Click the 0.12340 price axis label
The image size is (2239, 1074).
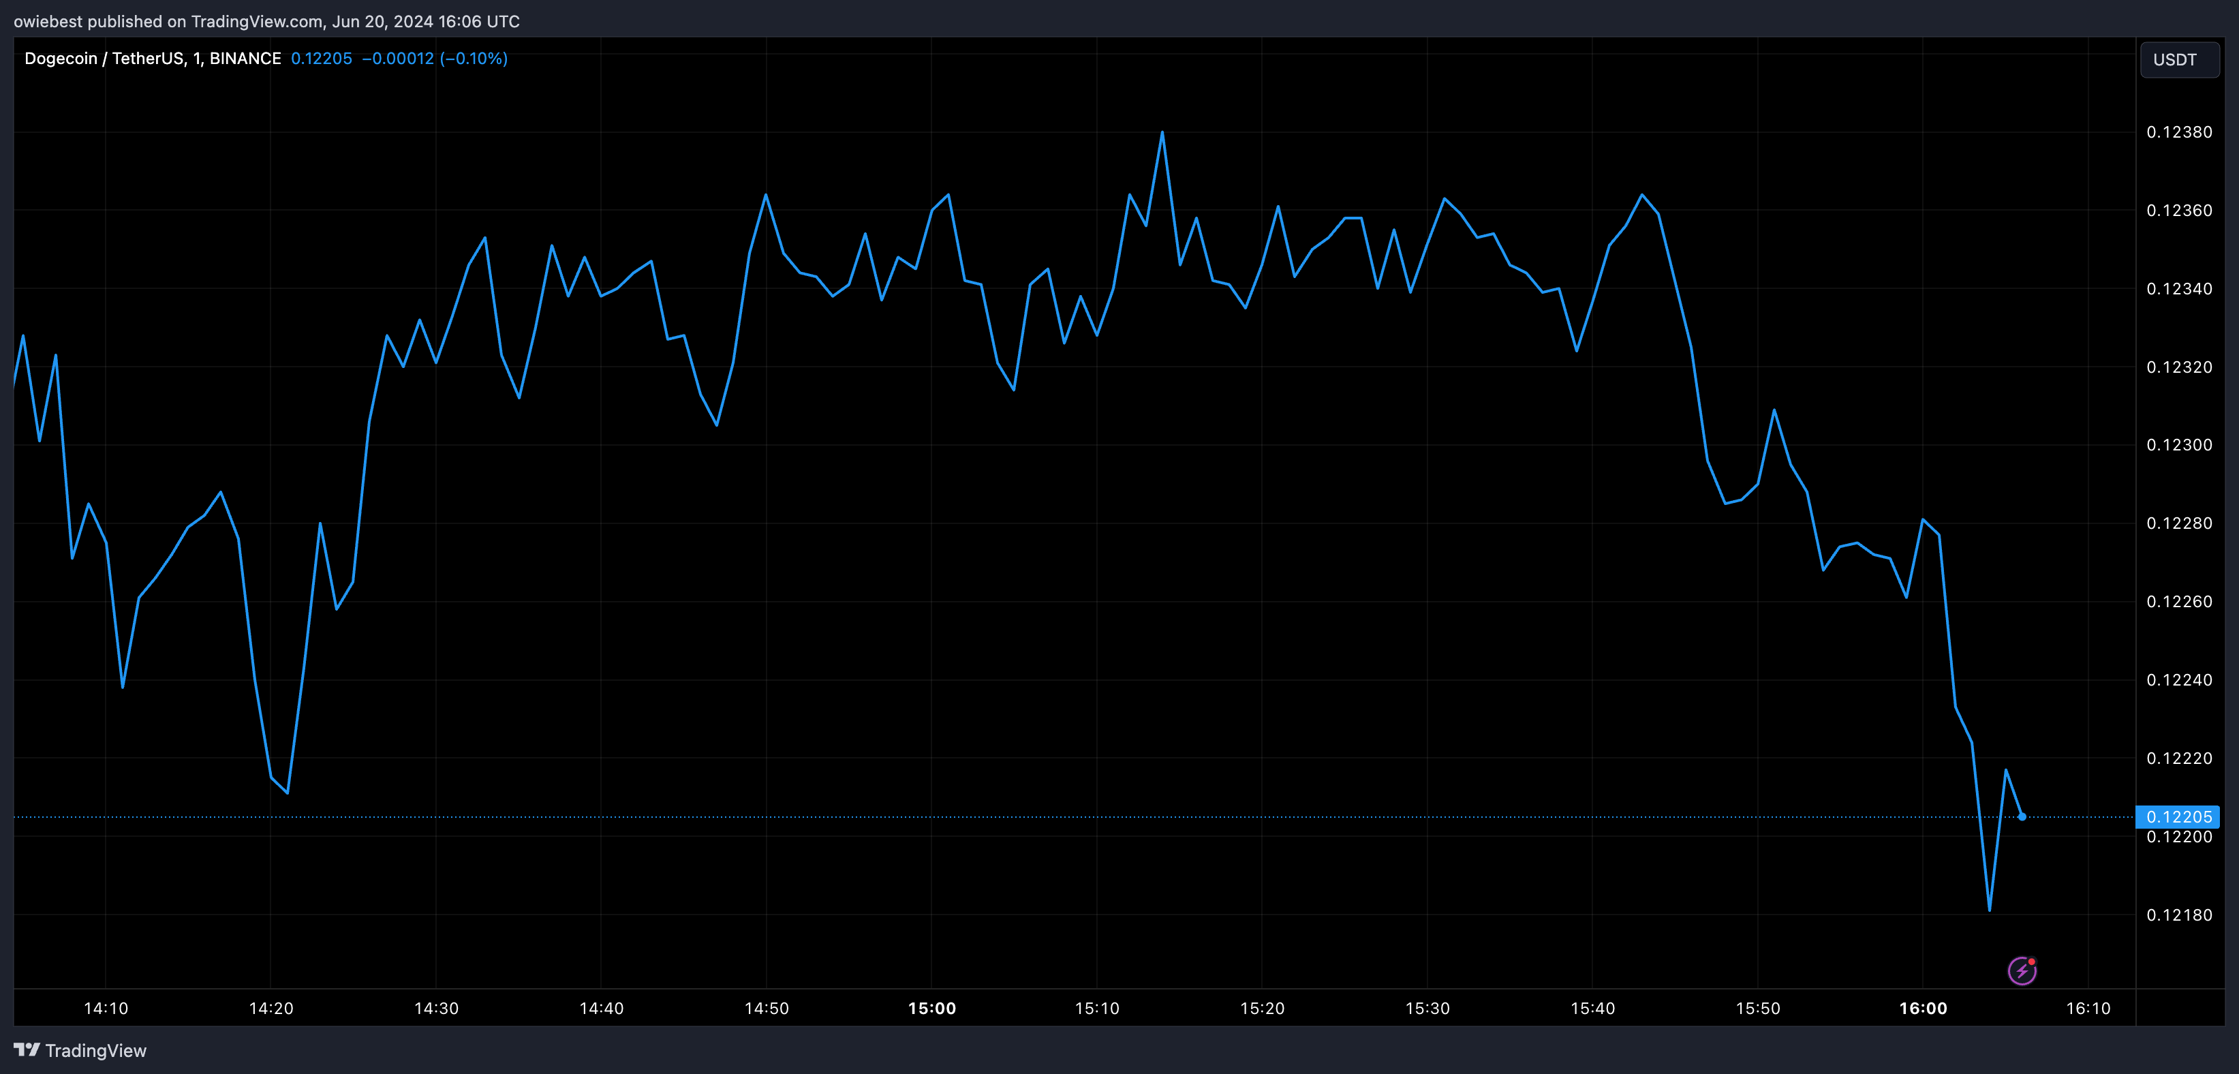2179,289
